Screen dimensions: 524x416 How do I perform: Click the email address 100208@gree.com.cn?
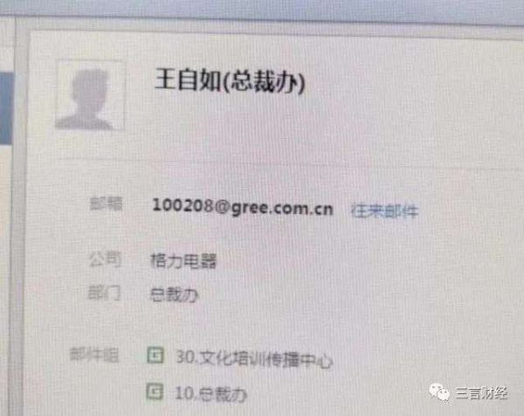coord(243,207)
